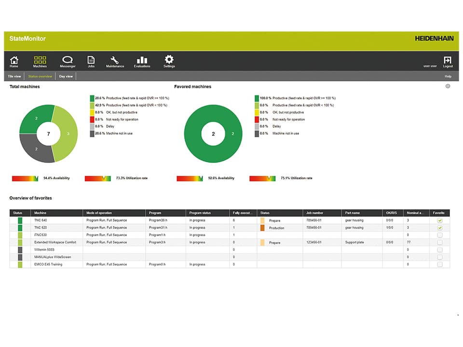The image size is (463, 347).
Task: Open the Evaluations bar chart icon
Action: tap(142, 60)
